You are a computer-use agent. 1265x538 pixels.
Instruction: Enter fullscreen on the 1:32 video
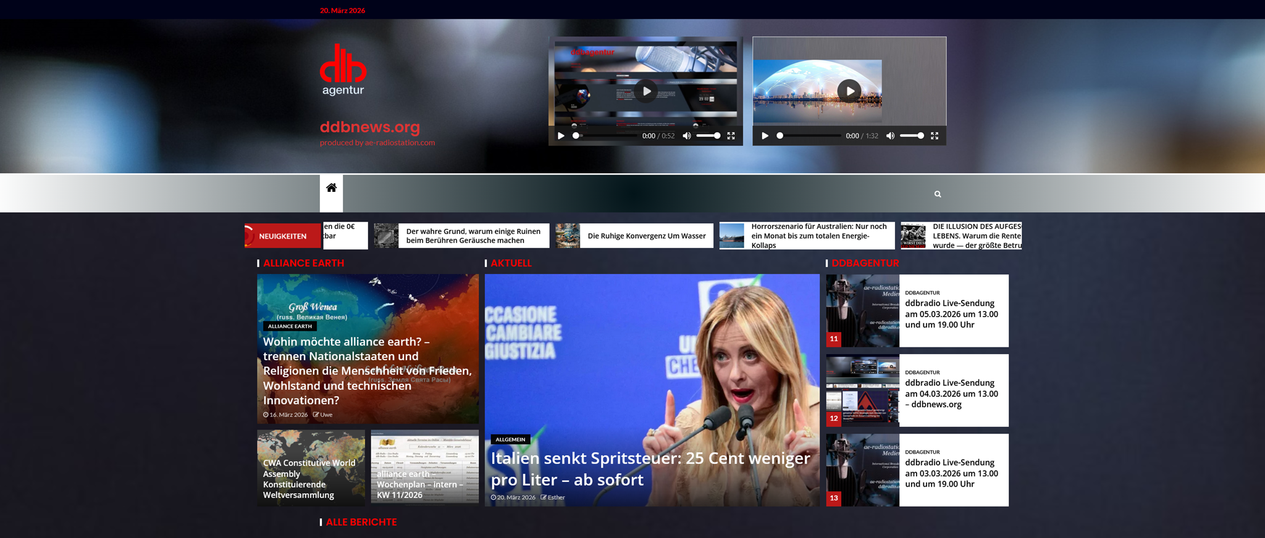(935, 136)
